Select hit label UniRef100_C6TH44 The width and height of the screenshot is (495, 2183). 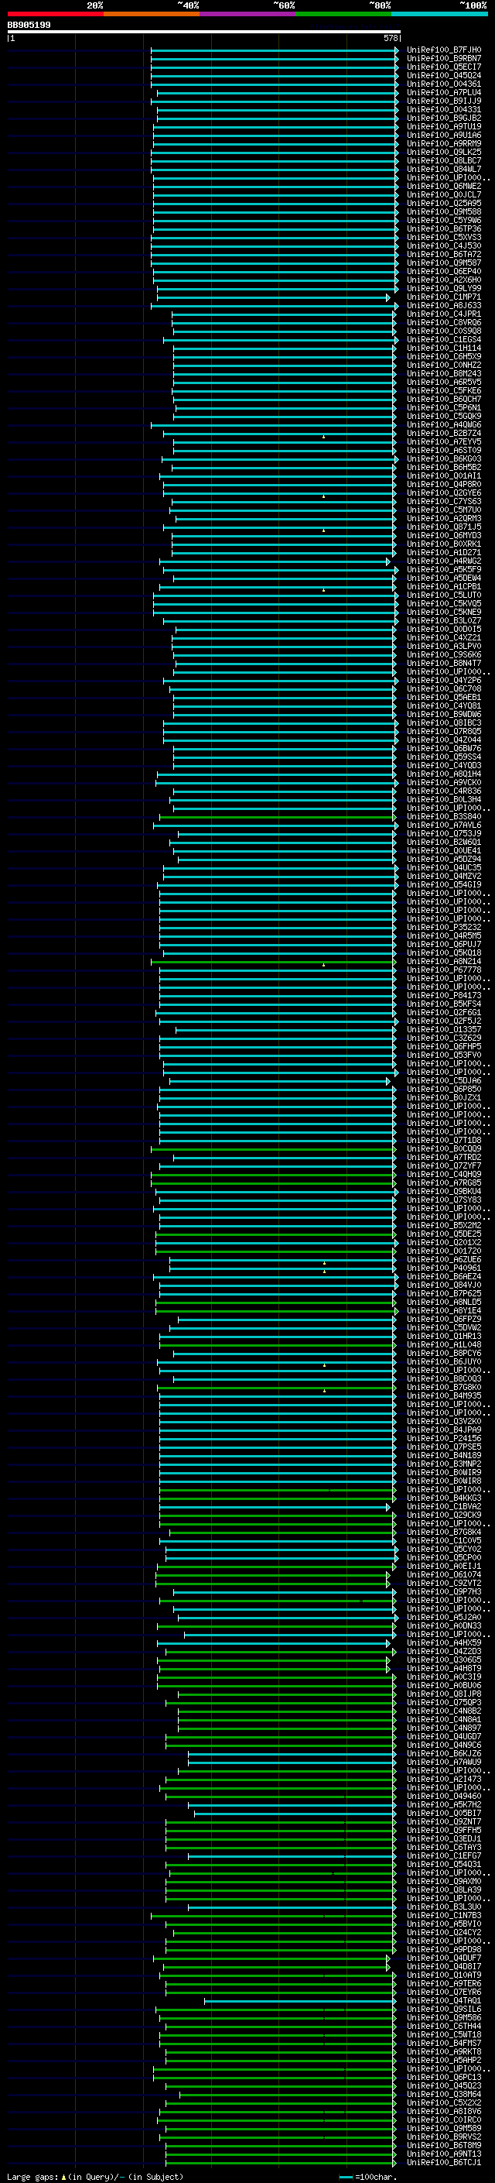click(x=444, y=2025)
